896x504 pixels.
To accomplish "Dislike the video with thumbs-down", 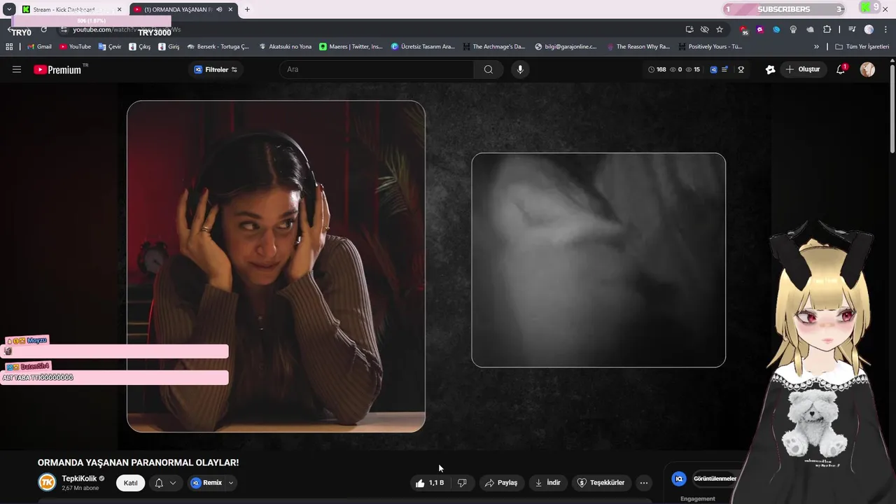I will click(x=462, y=483).
